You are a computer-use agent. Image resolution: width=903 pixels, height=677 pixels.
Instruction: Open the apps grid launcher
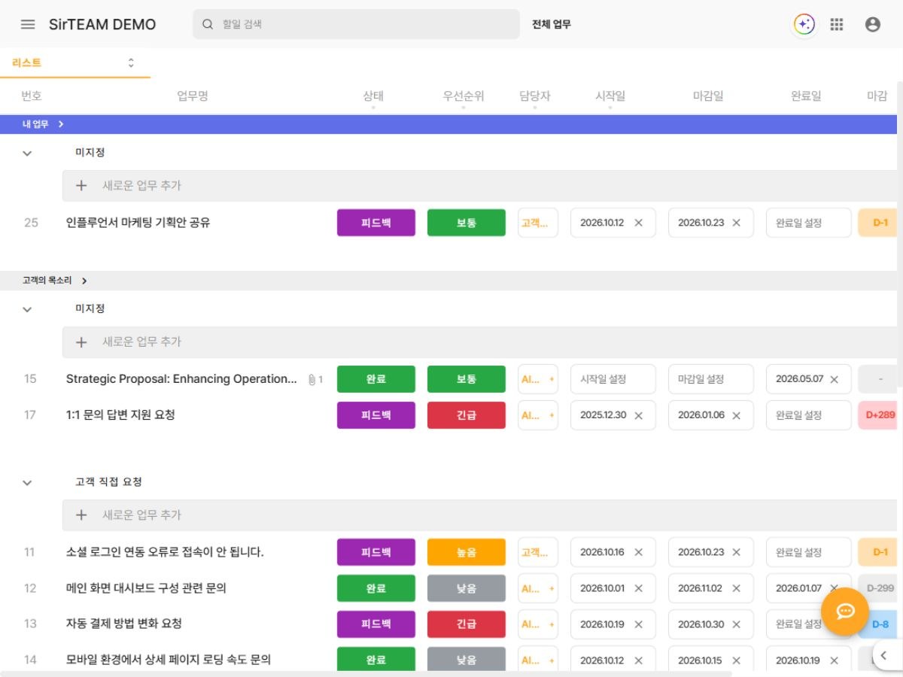tap(837, 24)
